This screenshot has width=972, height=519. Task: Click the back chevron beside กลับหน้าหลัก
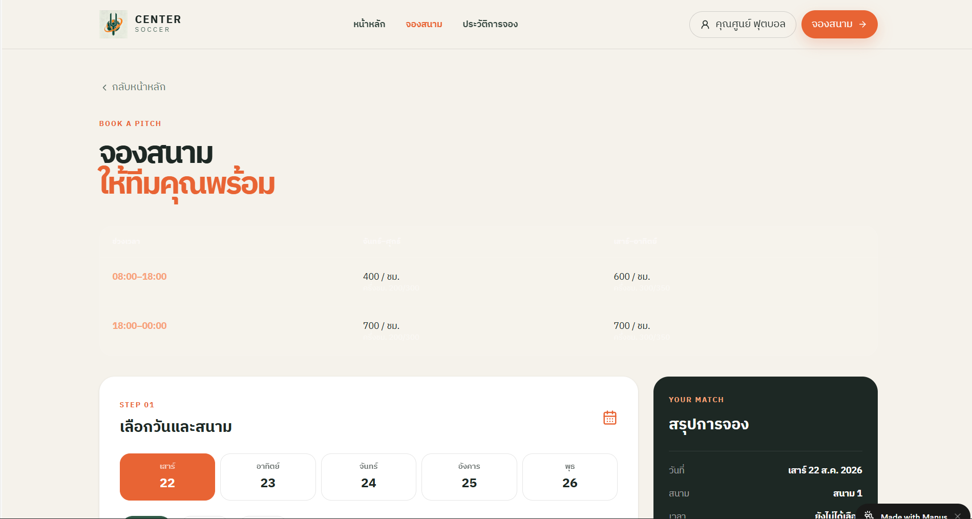[x=104, y=88]
